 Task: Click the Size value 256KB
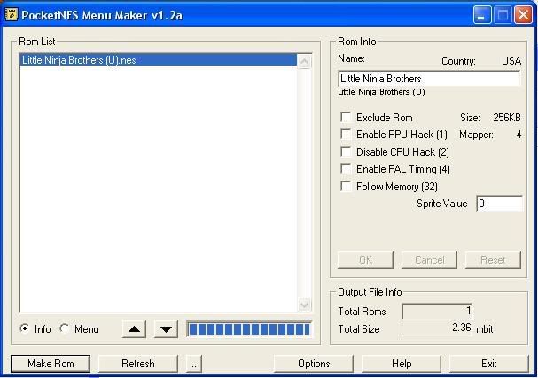pos(507,118)
